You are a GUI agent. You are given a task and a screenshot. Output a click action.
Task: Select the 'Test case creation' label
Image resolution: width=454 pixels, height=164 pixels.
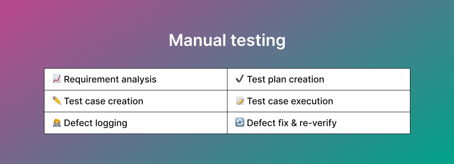pyautogui.click(x=104, y=101)
